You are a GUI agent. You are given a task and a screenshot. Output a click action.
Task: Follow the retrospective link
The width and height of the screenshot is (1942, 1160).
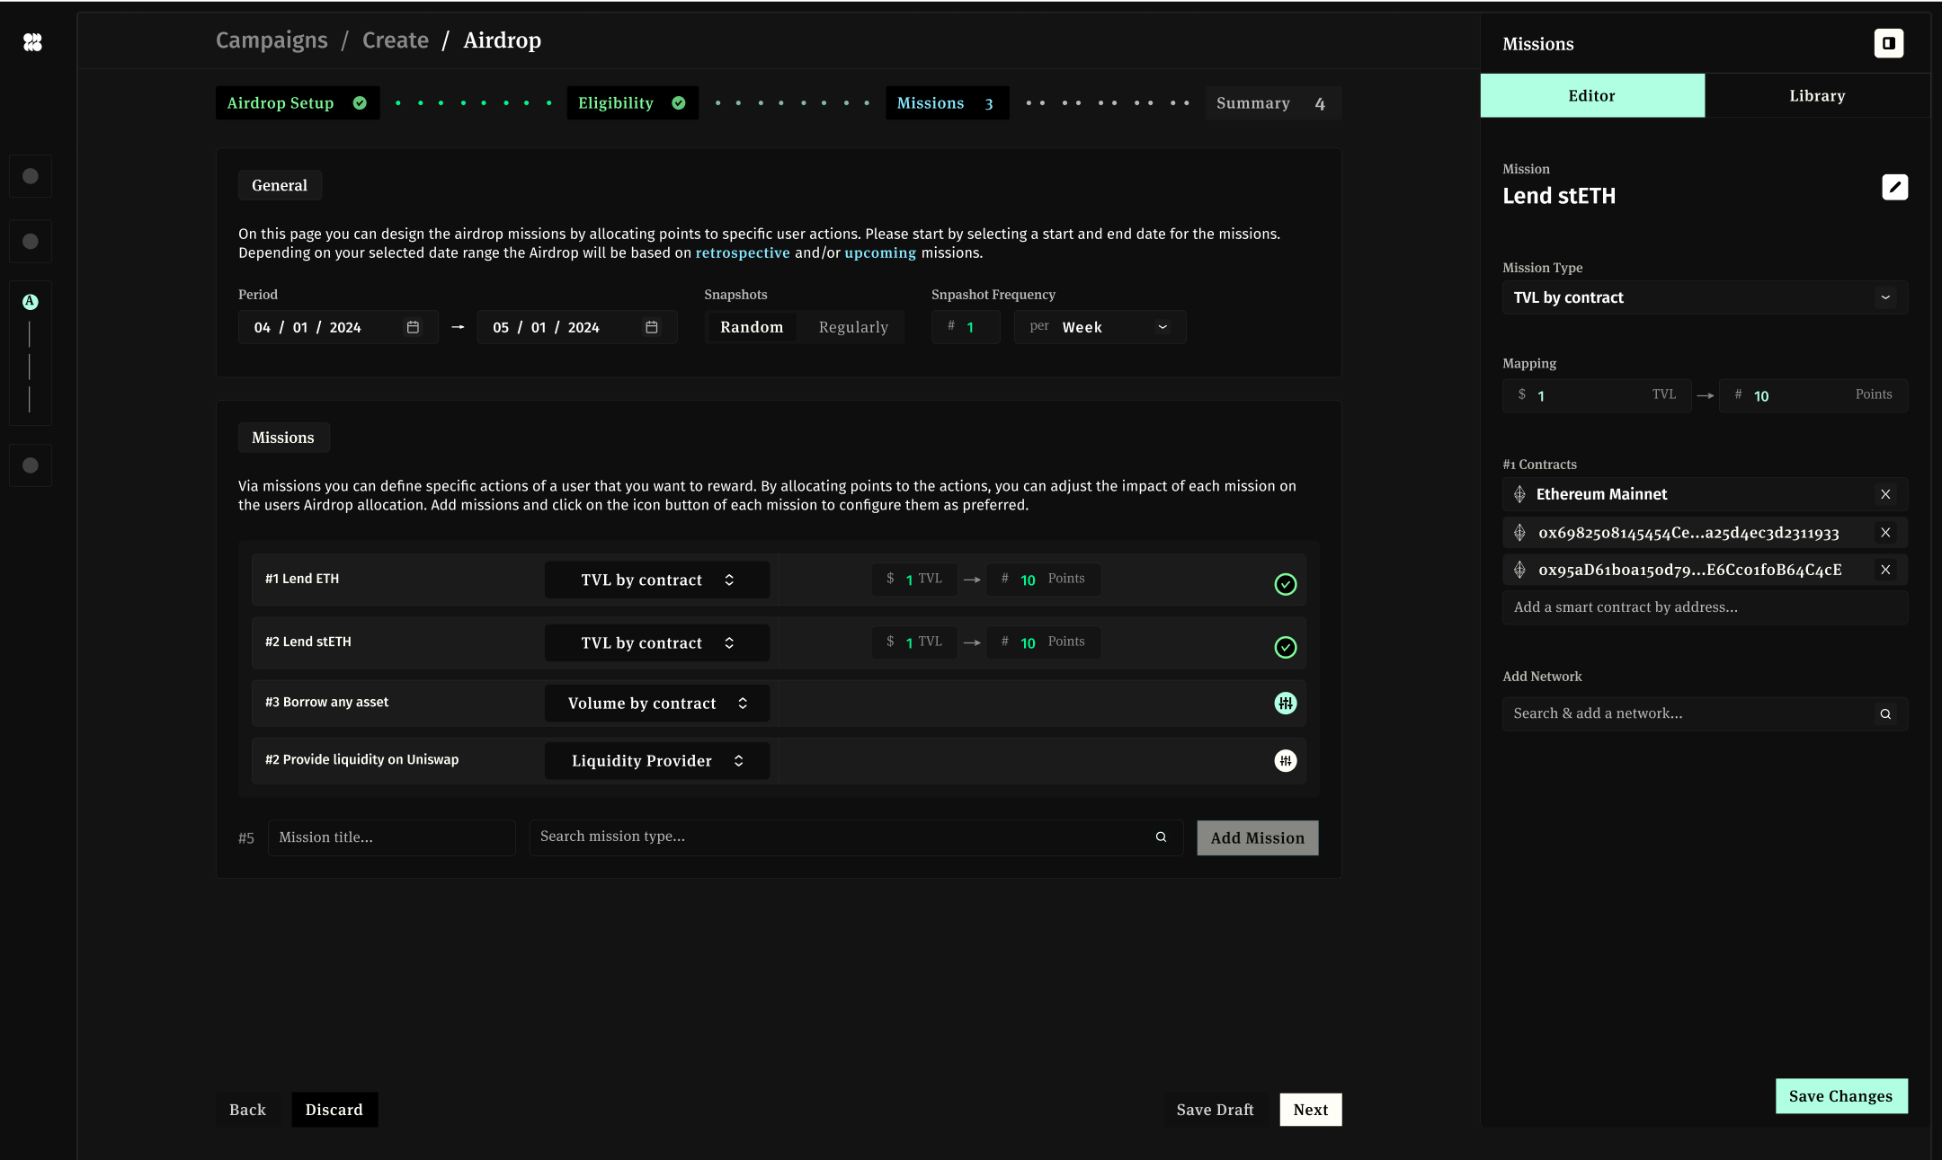tap(742, 253)
